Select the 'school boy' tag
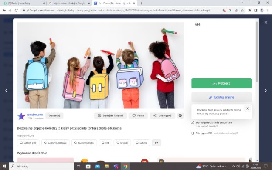272x170 pixels. [28, 143]
